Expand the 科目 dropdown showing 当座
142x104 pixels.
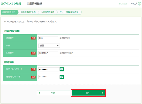pyautogui.click(x=49, y=46)
